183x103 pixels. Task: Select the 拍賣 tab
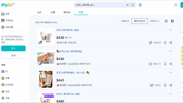(x=53, y=12)
